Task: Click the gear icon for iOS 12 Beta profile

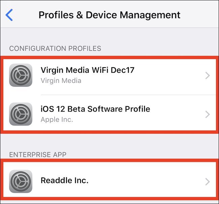Action: click(x=21, y=114)
